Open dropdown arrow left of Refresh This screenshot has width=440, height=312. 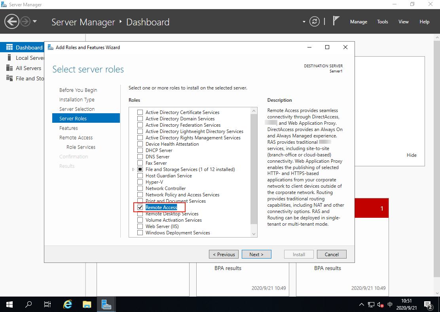304,22
